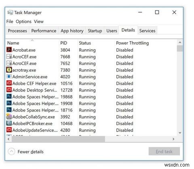194x169 pixels.
Task: Click PID value 19868
Action: coord(66,97)
